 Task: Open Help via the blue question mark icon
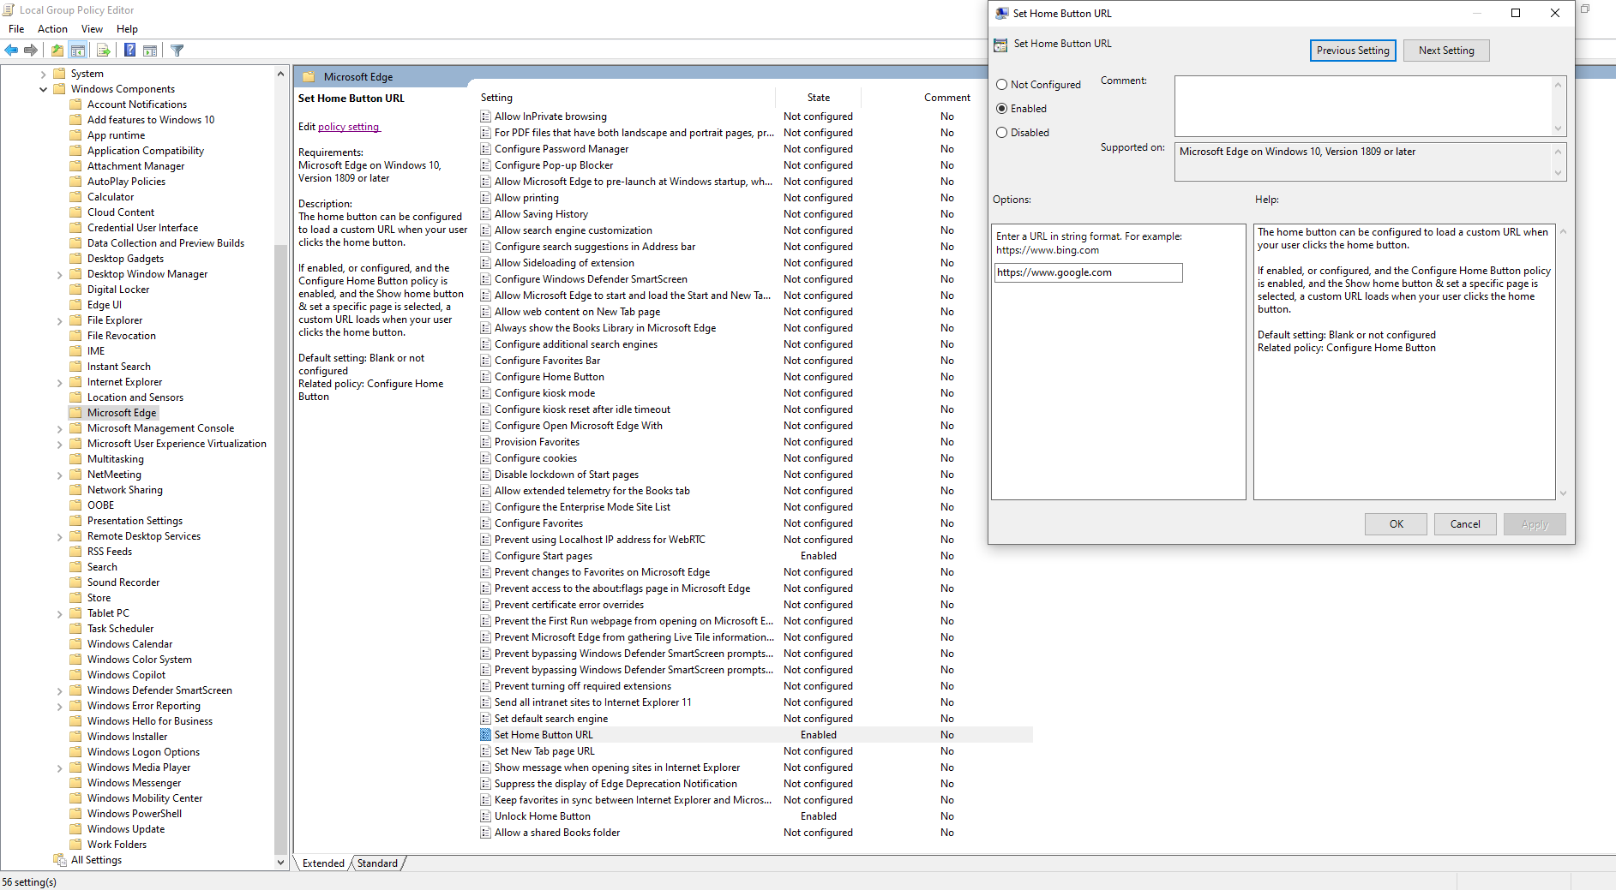129,51
